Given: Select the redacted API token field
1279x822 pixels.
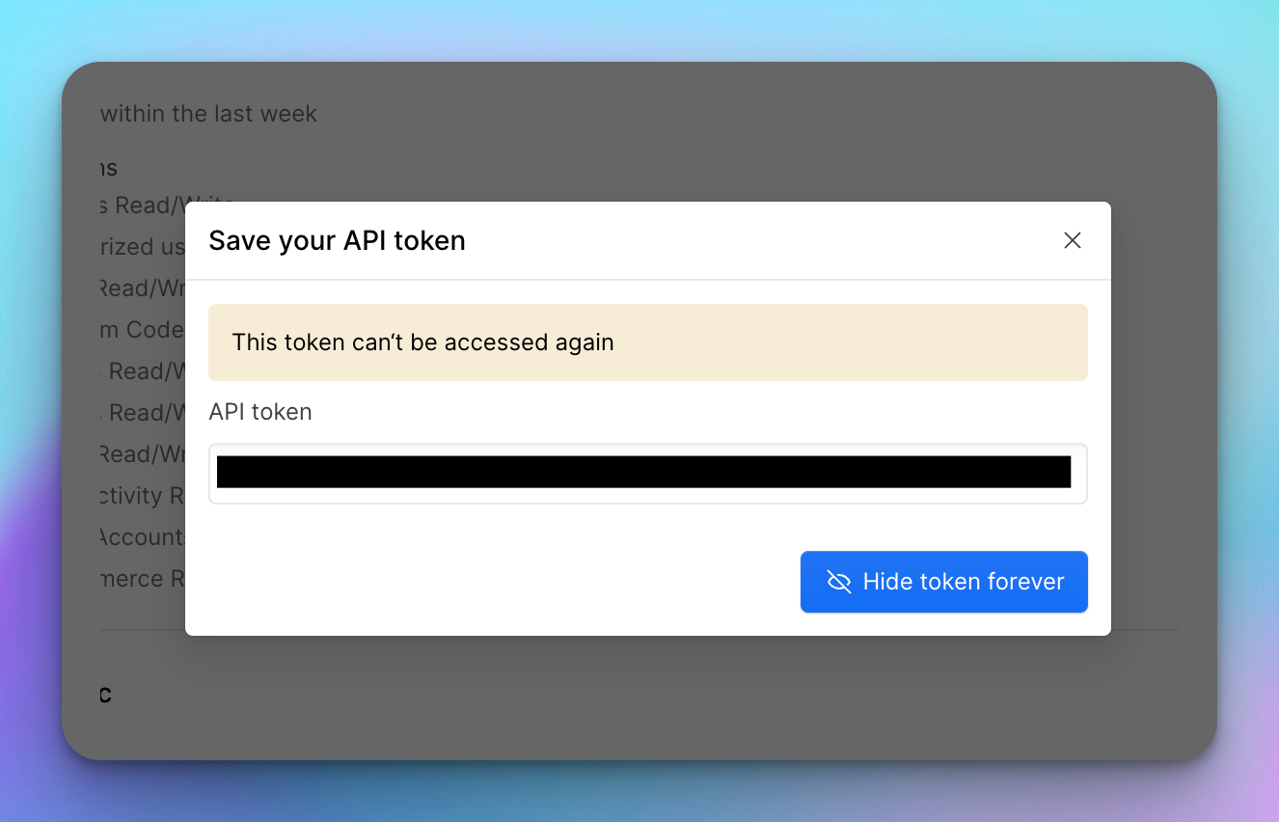Looking at the screenshot, I should click(648, 474).
